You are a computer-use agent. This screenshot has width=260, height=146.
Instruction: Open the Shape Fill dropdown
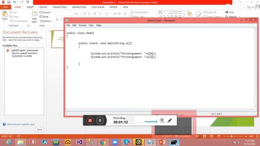tap(210, 13)
